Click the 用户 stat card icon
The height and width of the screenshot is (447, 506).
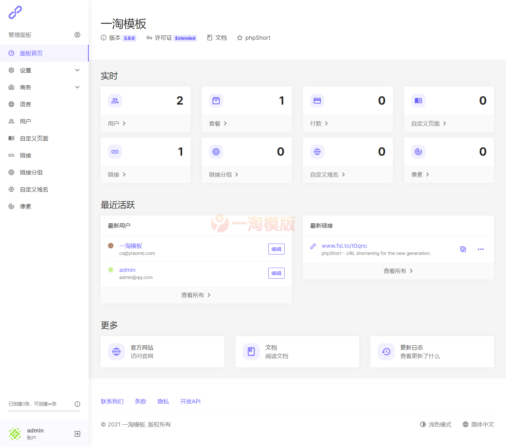(115, 101)
